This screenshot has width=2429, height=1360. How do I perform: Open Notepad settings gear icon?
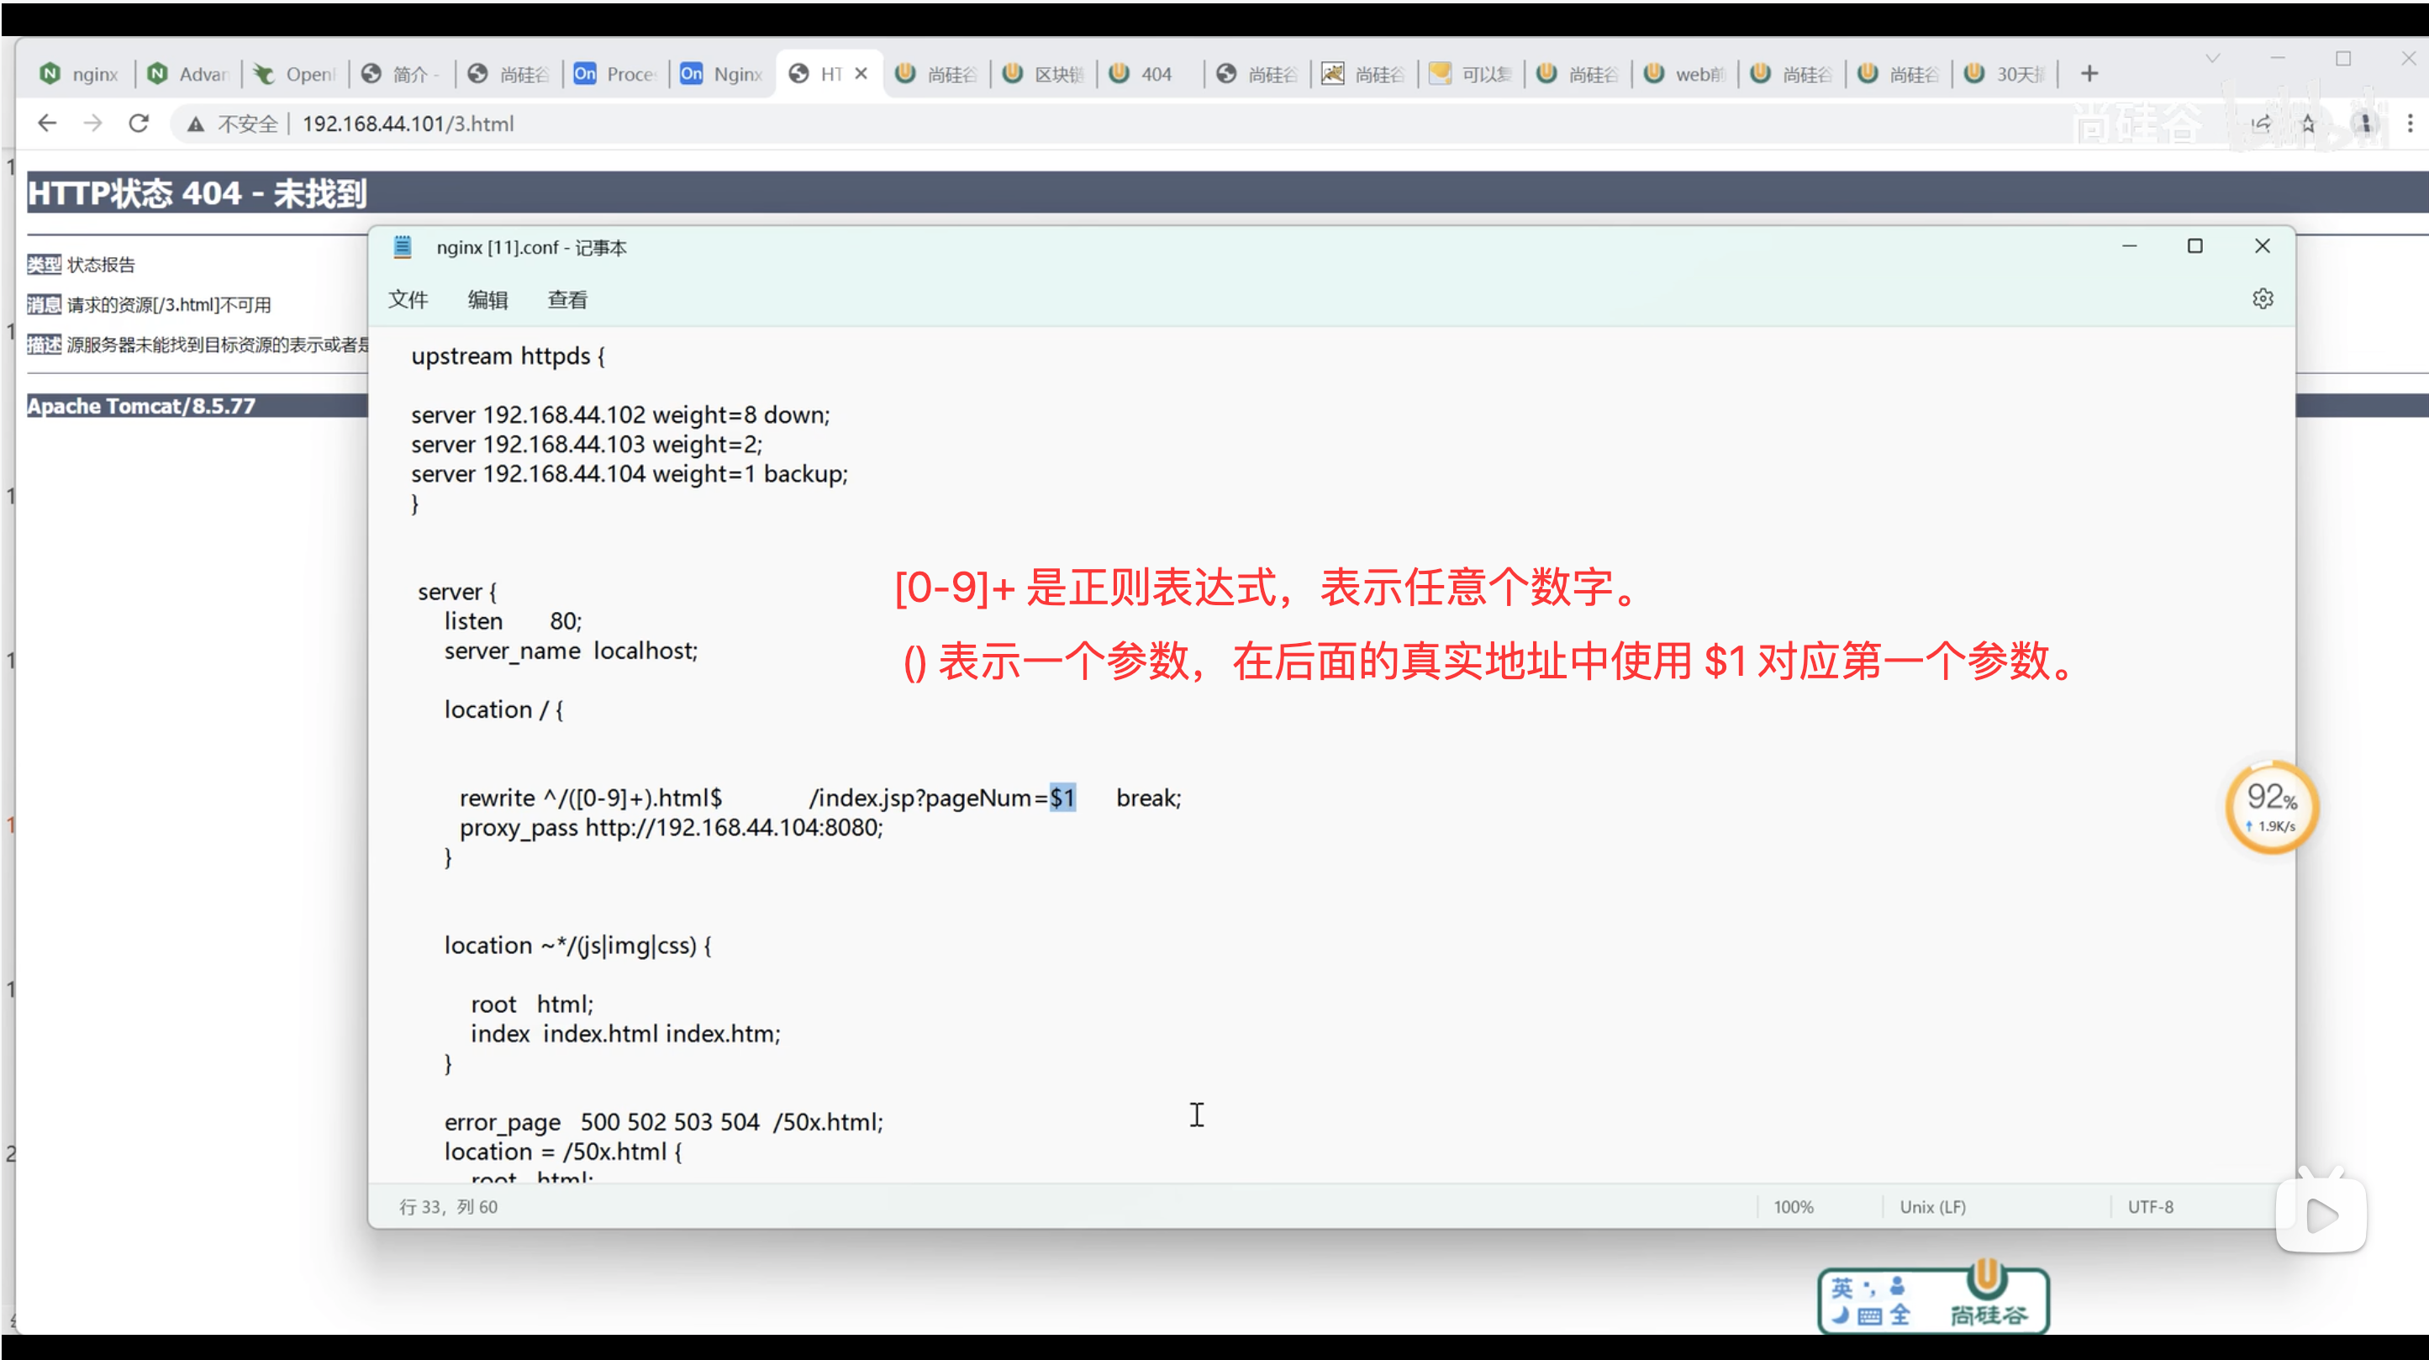point(2262,299)
